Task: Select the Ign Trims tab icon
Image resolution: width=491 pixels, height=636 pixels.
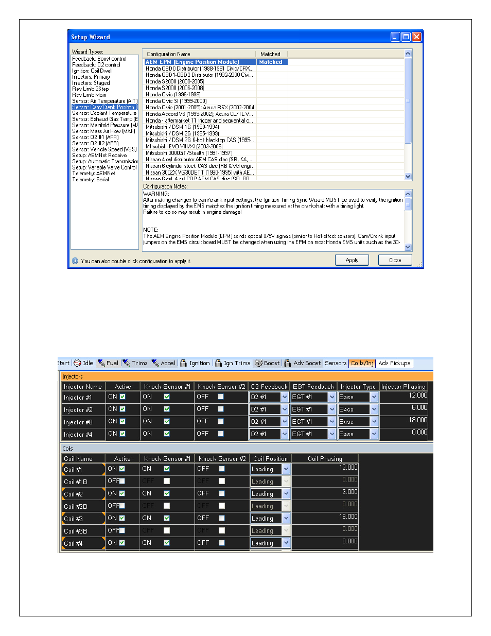Action: tap(218, 363)
